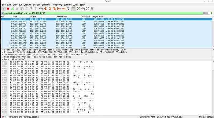Sort by the Time column header
The image size is (214, 118).
(x=15, y=16)
